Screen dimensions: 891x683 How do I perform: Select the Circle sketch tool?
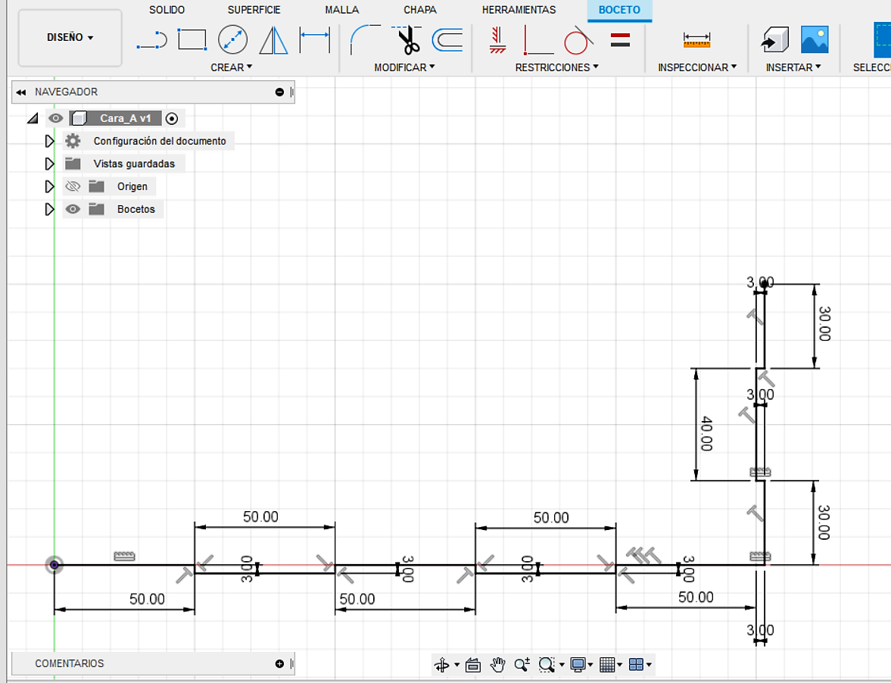[x=233, y=40]
